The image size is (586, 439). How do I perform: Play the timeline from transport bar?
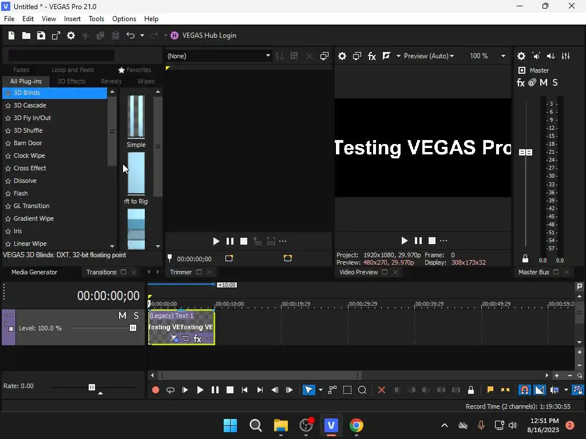(x=200, y=390)
